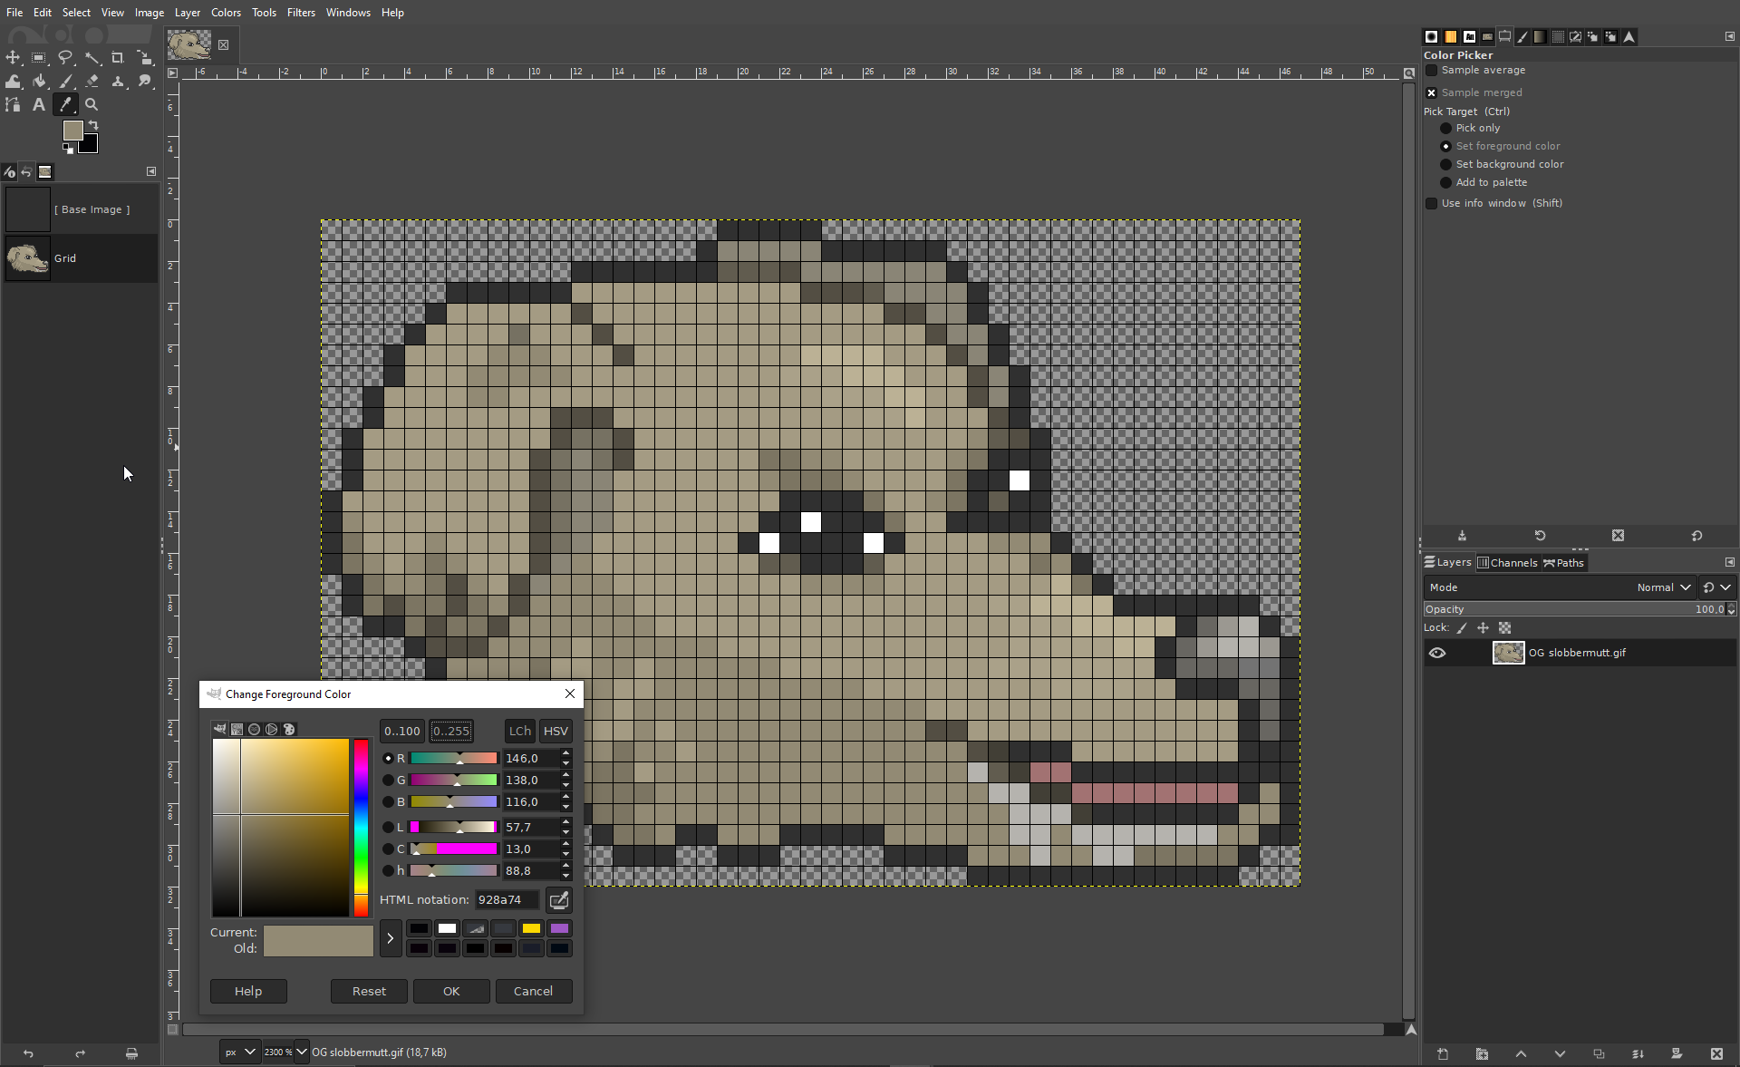The height and width of the screenshot is (1067, 1740).
Task: Open the tool options tab menu arrow
Action: (1729, 36)
